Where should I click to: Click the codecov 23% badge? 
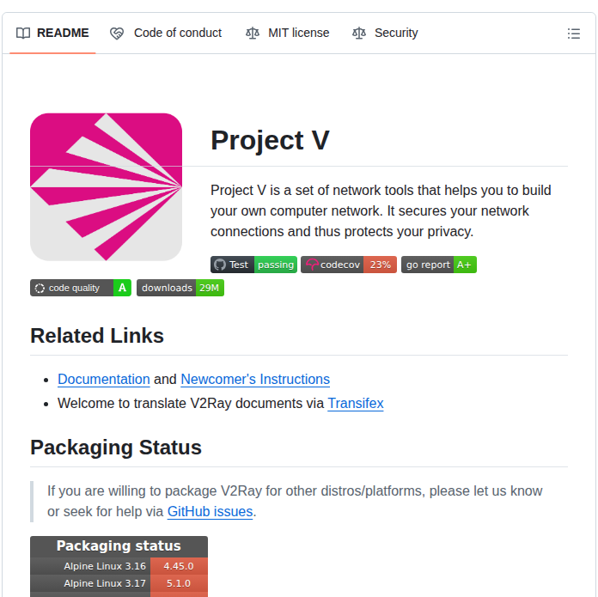348,265
